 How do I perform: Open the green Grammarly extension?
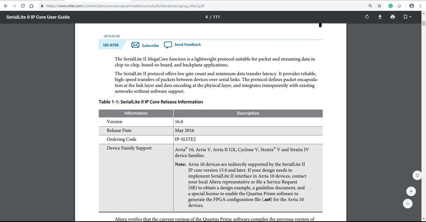(x=391, y=6)
